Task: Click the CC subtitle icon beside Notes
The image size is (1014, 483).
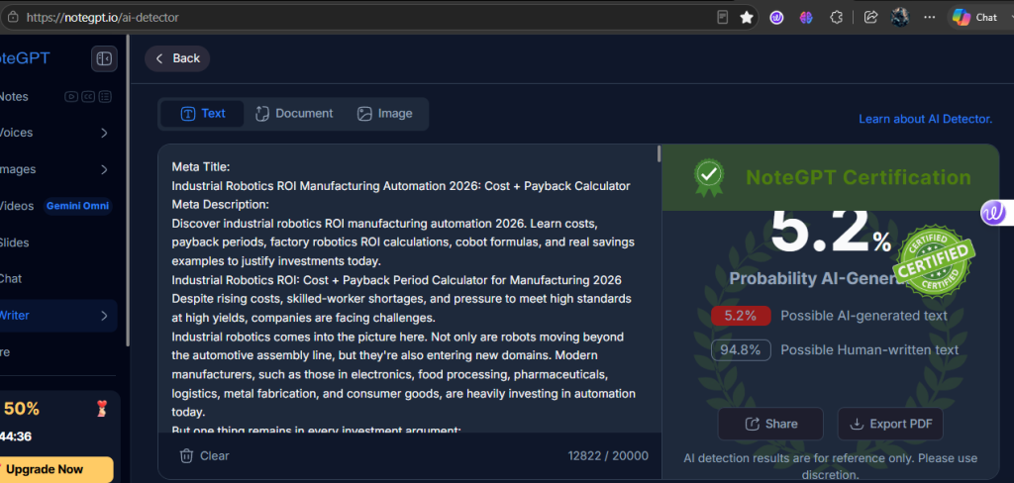Action: click(x=88, y=97)
